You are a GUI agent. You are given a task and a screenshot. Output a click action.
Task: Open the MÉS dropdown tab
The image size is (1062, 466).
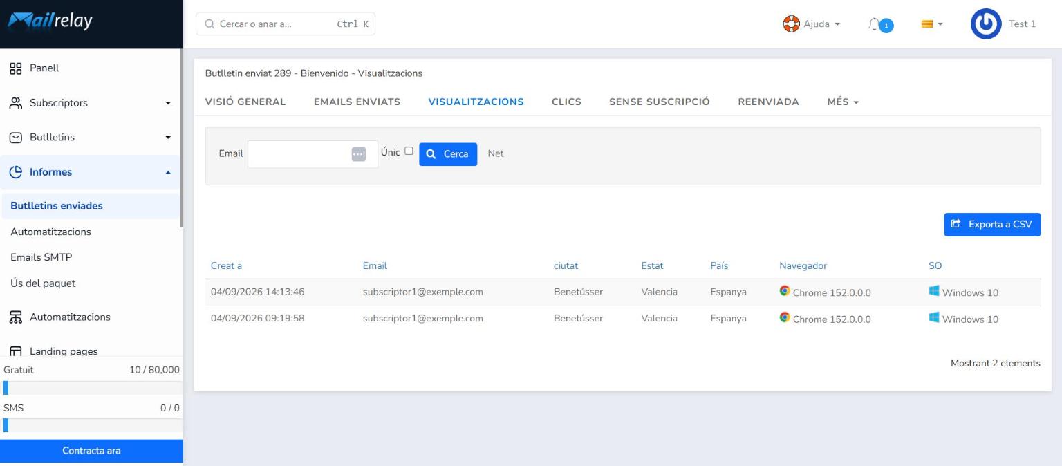(843, 102)
